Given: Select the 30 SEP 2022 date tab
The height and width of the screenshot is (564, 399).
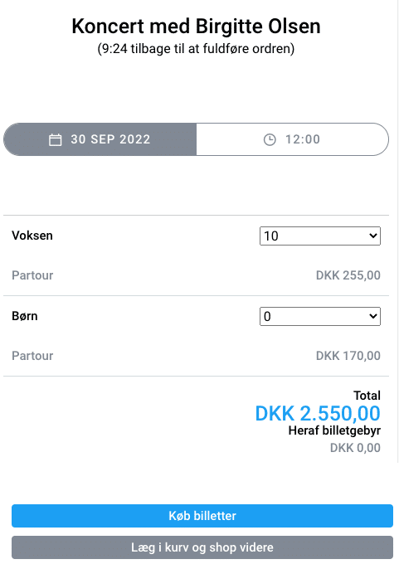Looking at the screenshot, I should point(100,139).
